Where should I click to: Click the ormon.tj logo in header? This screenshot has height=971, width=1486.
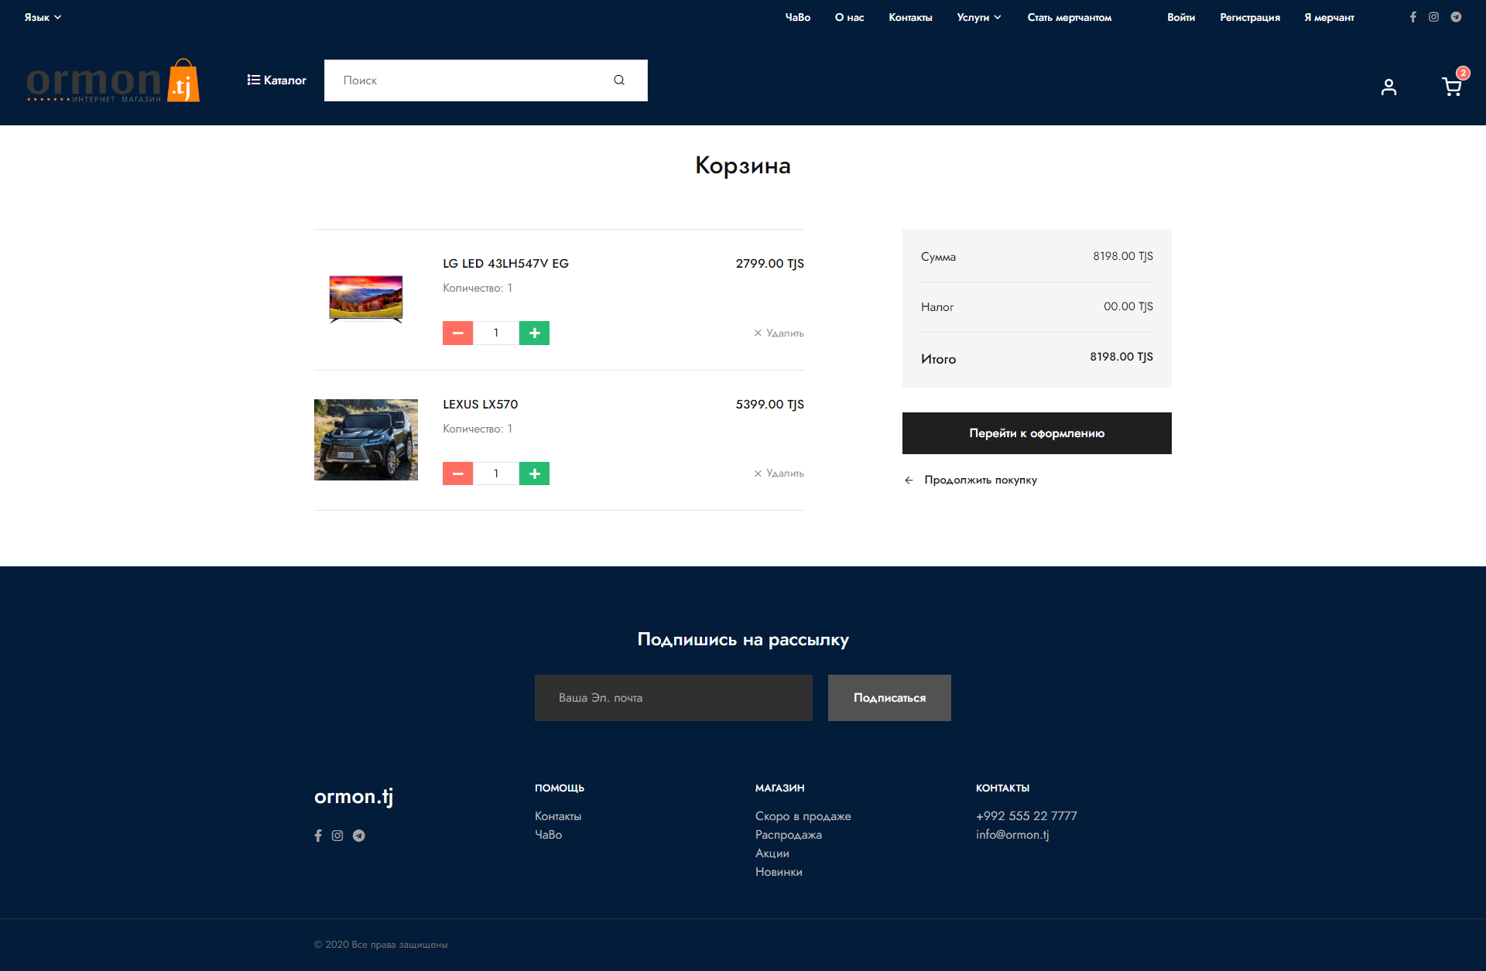113,81
